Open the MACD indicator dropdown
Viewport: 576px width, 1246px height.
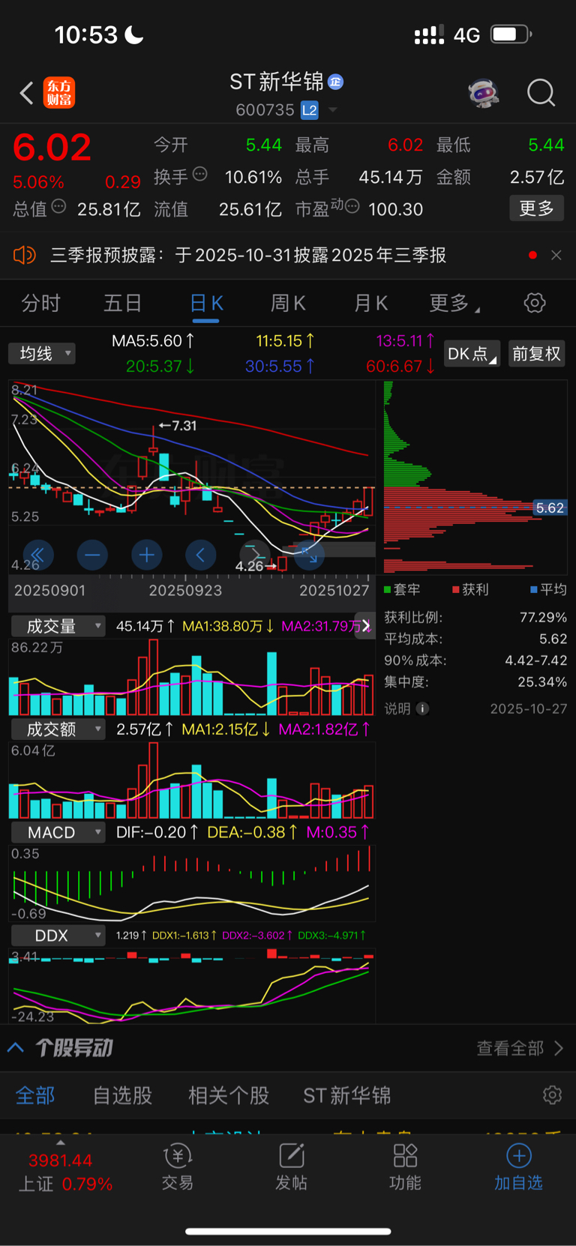[x=58, y=832]
